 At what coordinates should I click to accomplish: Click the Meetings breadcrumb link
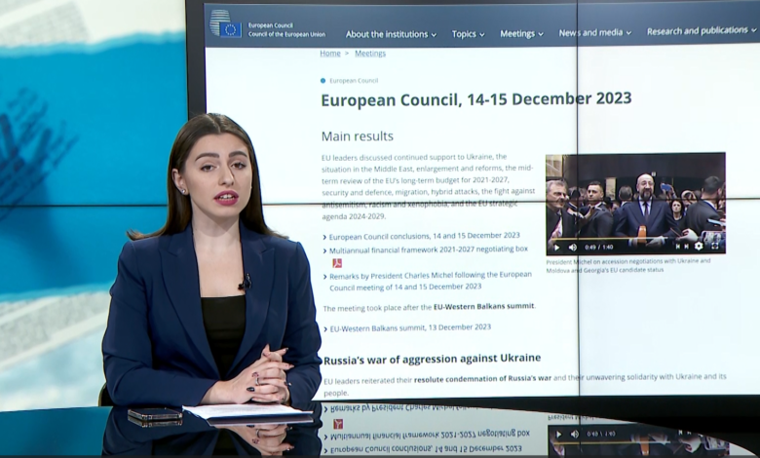pyautogui.click(x=370, y=54)
